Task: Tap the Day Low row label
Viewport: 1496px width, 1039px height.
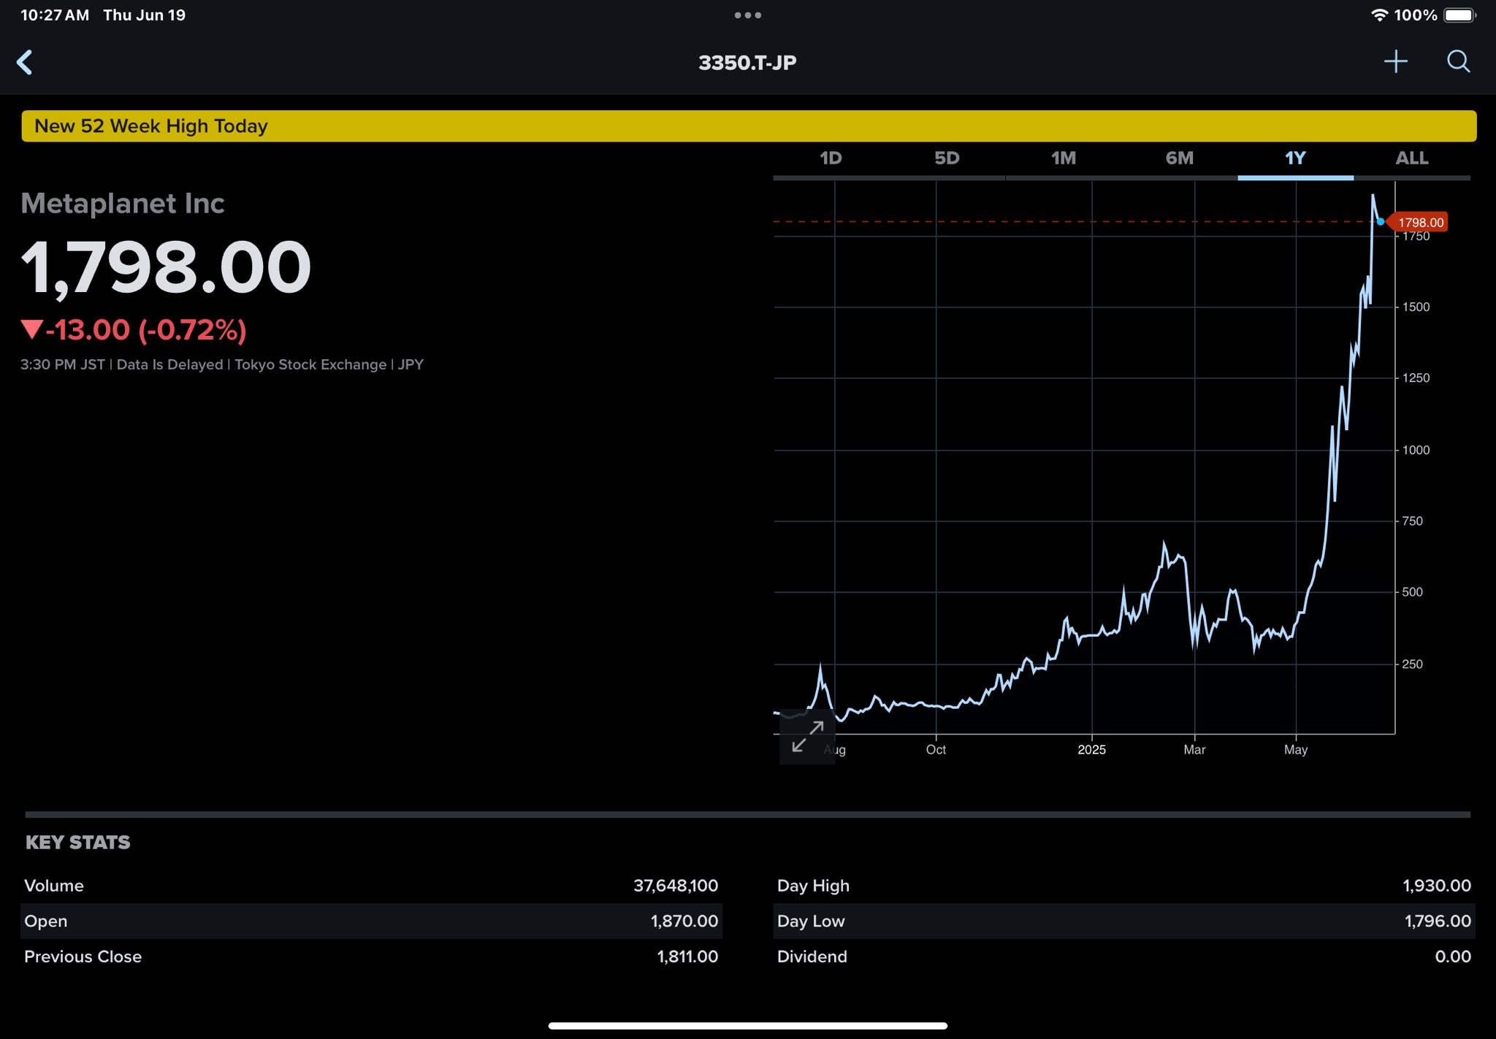Action: 811,921
